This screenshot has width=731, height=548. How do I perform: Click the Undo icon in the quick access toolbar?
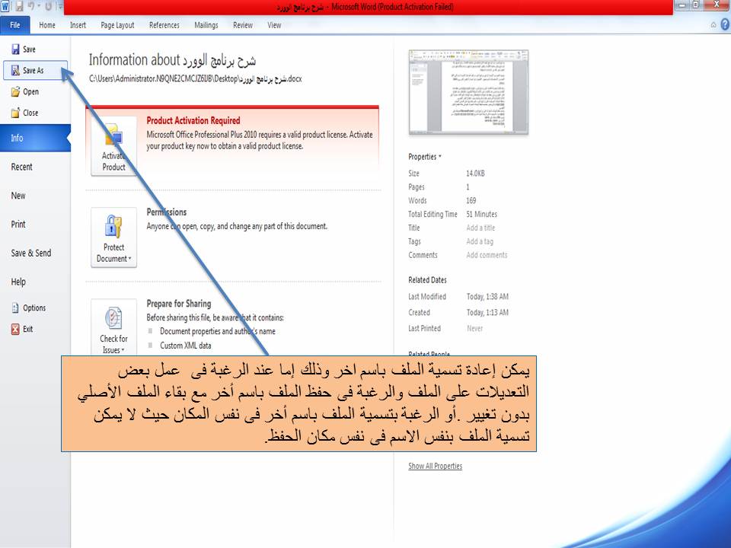(31, 7)
